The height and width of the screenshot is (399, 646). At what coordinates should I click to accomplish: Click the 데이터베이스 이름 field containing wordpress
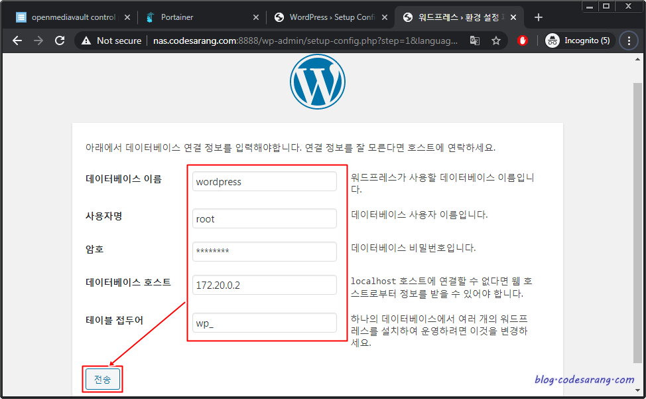pos(265,181)
